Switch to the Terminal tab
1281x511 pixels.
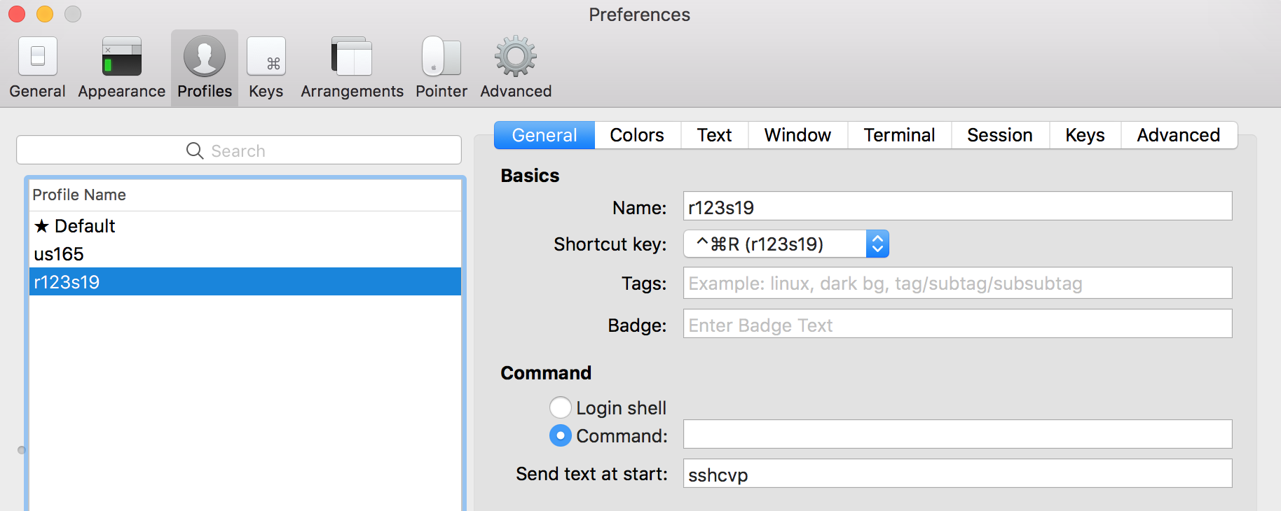[899, 135]
